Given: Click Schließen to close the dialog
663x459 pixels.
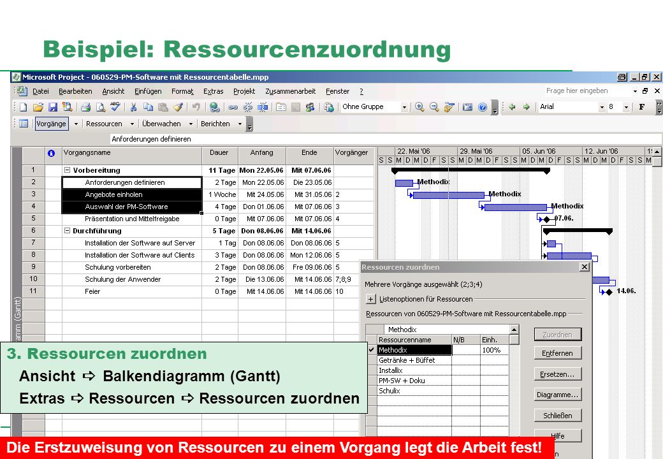Looking at the screenshot, I should click(x=557, y=416).
